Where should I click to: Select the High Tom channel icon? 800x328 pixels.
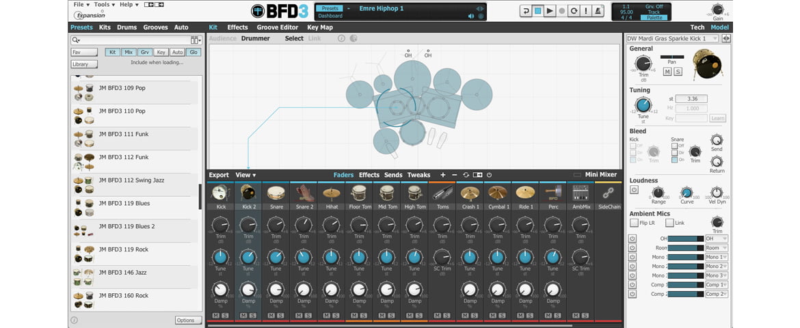414,193
